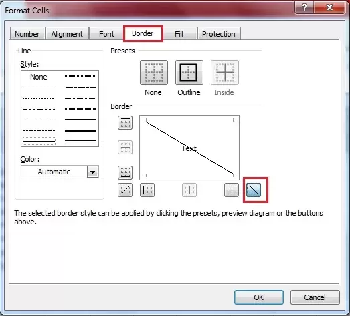Toggle the highlighted diagonal down border button
This screenshot has height=316, width=350.
tap(254, 190)
